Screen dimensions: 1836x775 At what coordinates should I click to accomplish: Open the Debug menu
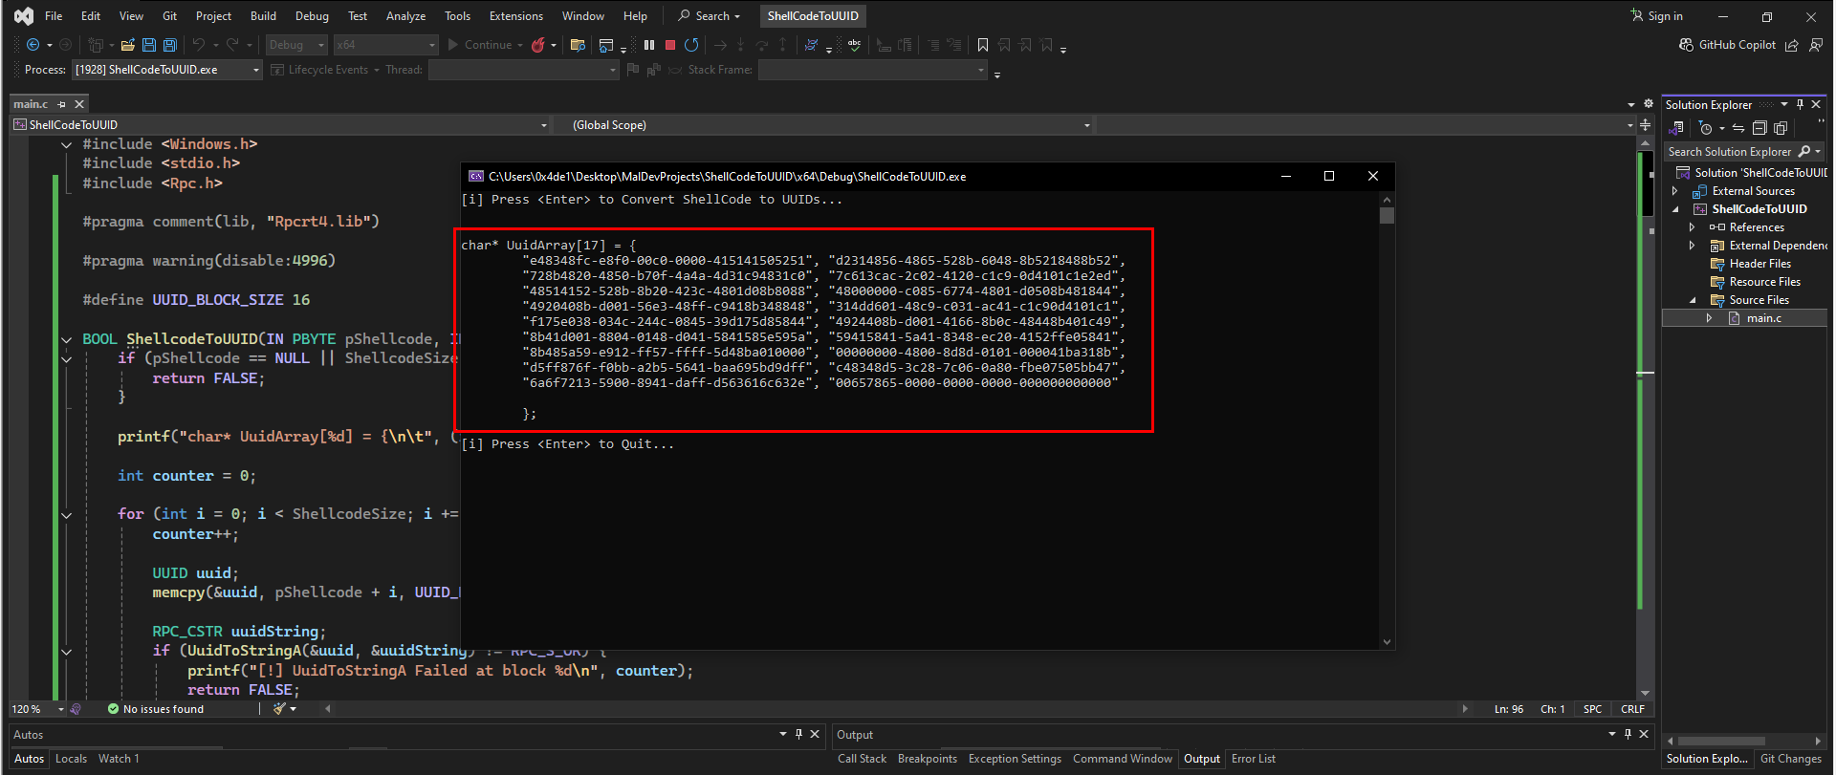(312, 16)
